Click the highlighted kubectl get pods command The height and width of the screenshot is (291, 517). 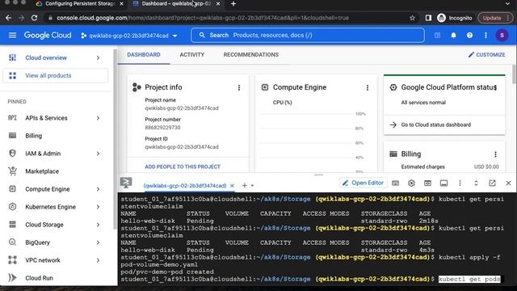pos(469,279)
